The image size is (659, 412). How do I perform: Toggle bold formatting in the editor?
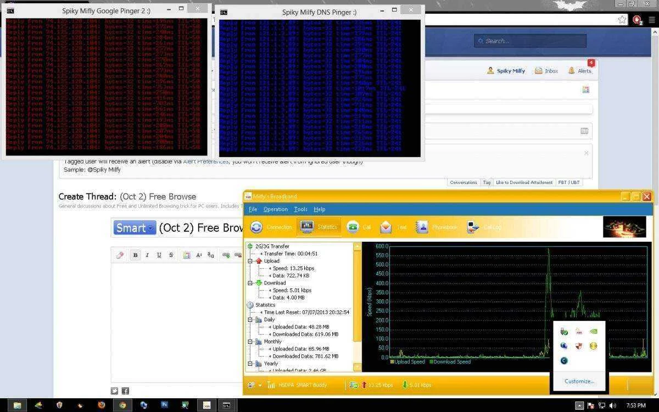tap(135, 255)
